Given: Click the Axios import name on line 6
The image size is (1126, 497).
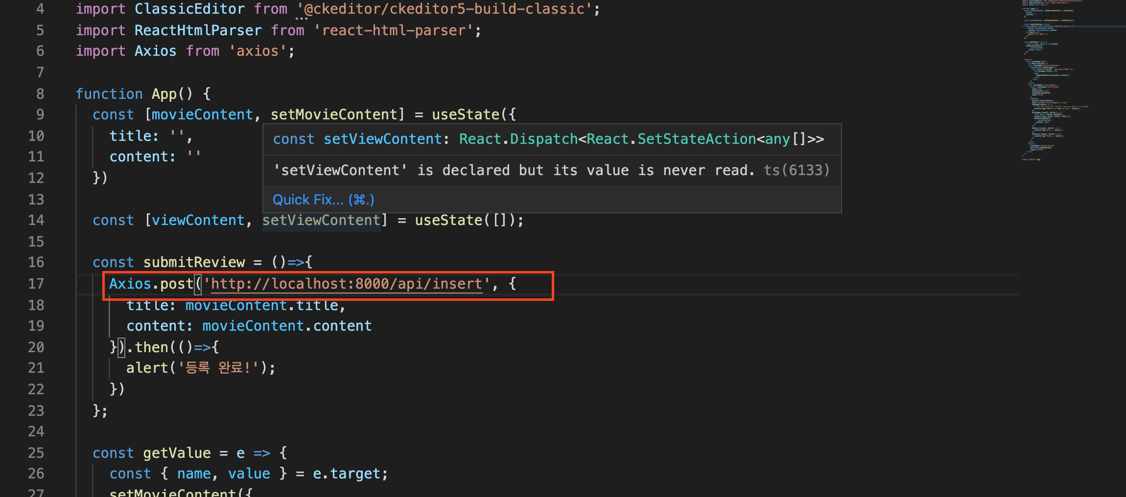Looking at the screenshot, I should [155, 51].
